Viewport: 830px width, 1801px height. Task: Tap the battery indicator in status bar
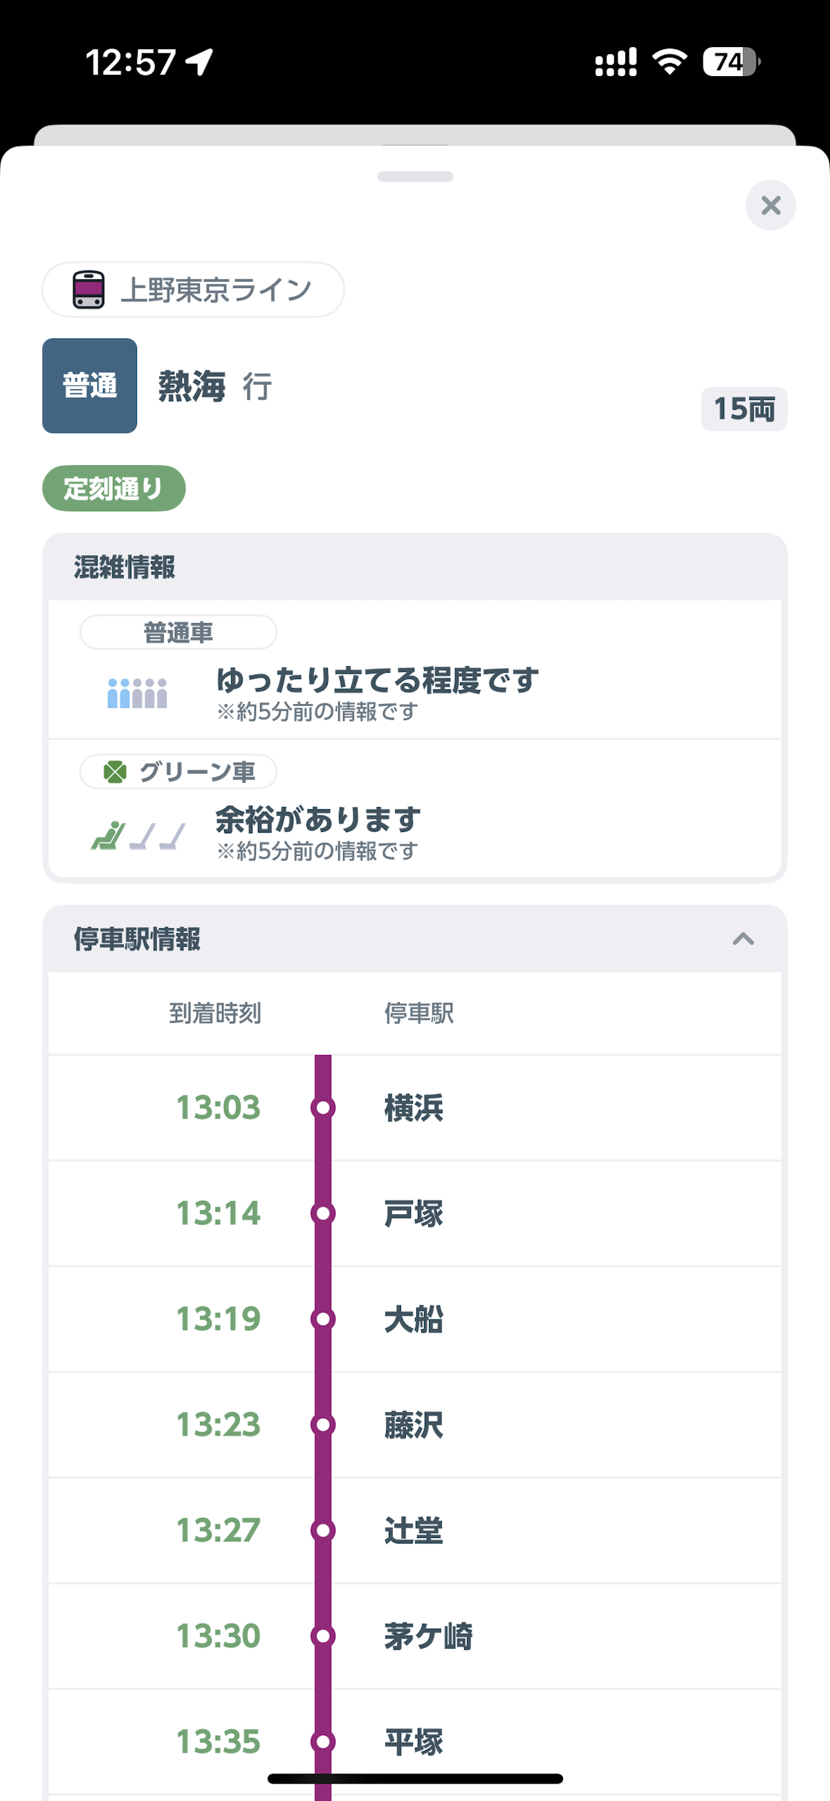click(730, 62)
